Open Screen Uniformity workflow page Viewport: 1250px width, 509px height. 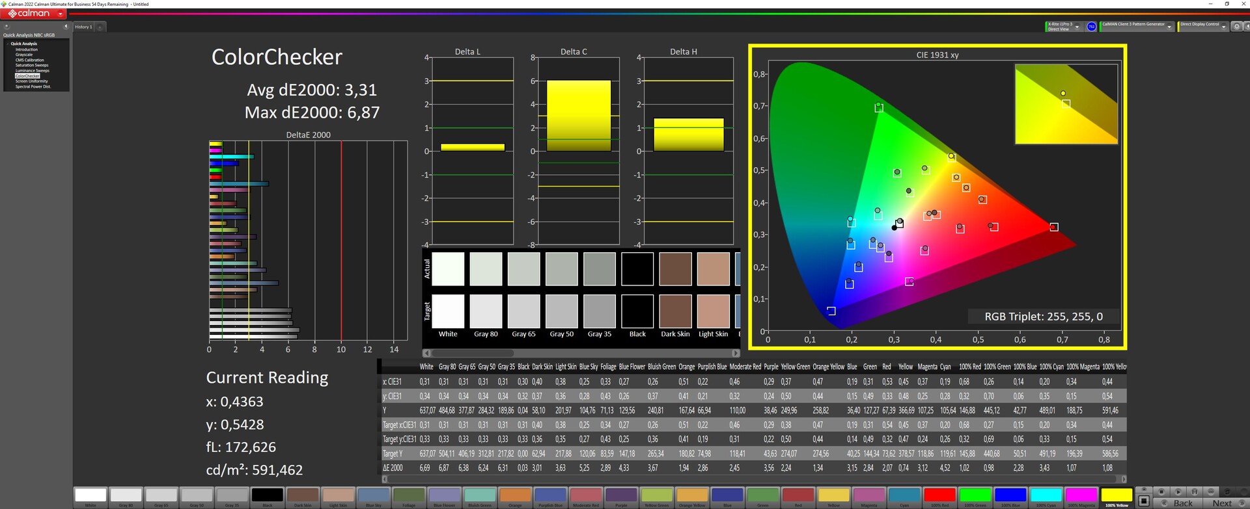coord(31,81)
